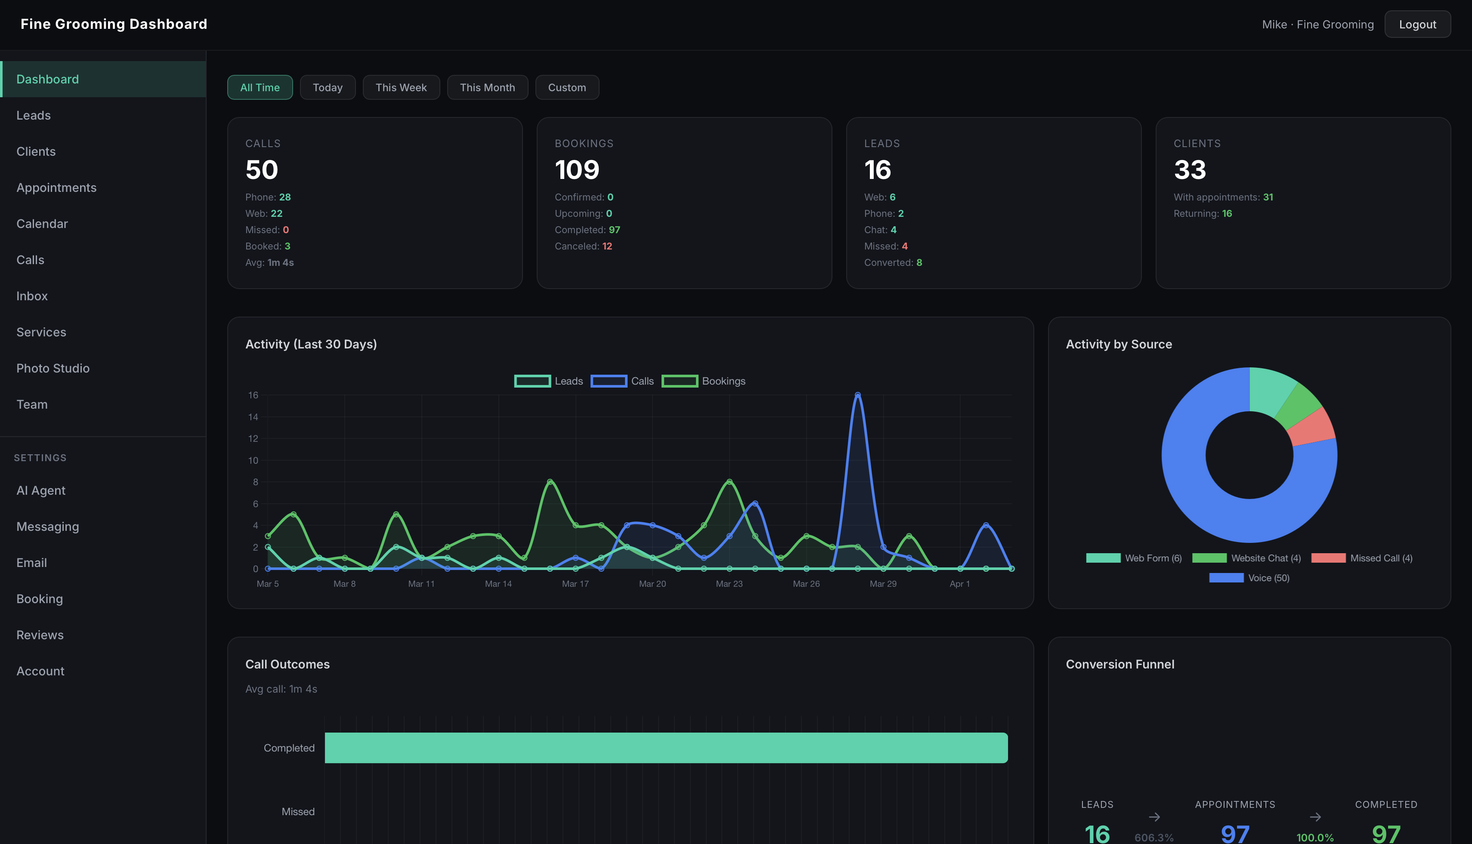Open the Inbox page
1472x844 pixels.
32,296
